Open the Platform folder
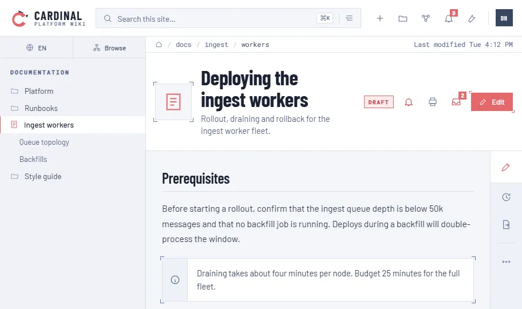This screenshot has width=522, height=309. (x=73, y=91)
